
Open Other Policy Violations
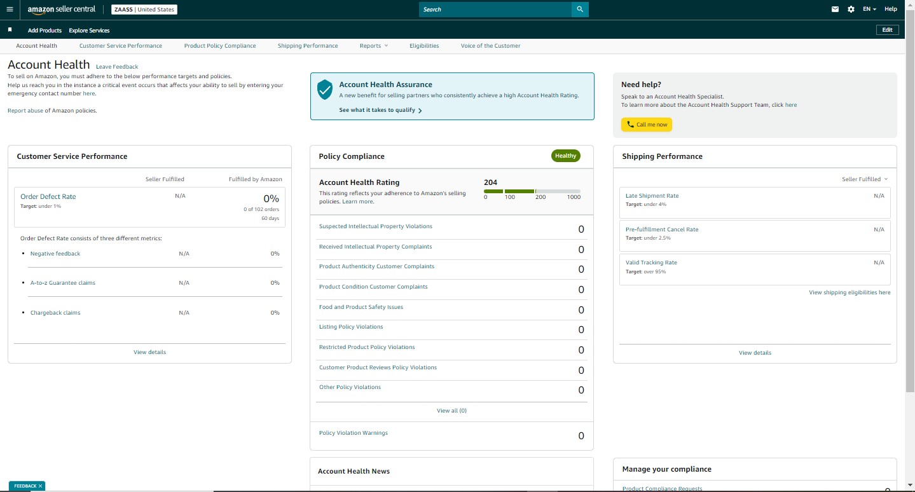350,387
